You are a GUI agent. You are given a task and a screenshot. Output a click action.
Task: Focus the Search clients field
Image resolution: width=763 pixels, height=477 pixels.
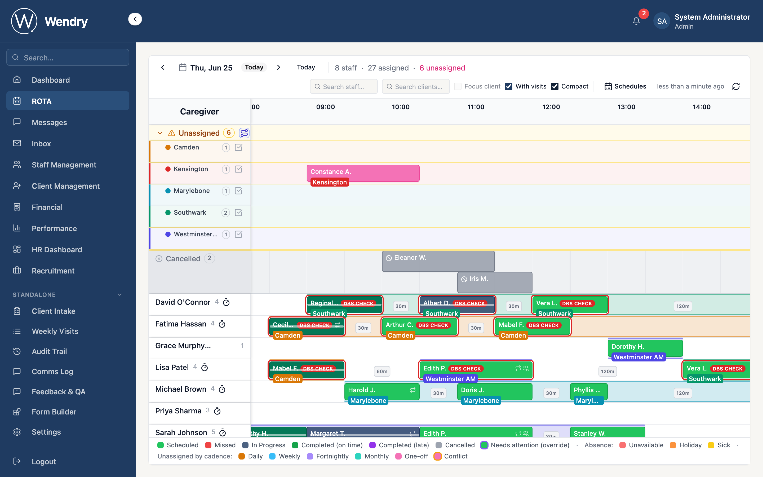416,86
